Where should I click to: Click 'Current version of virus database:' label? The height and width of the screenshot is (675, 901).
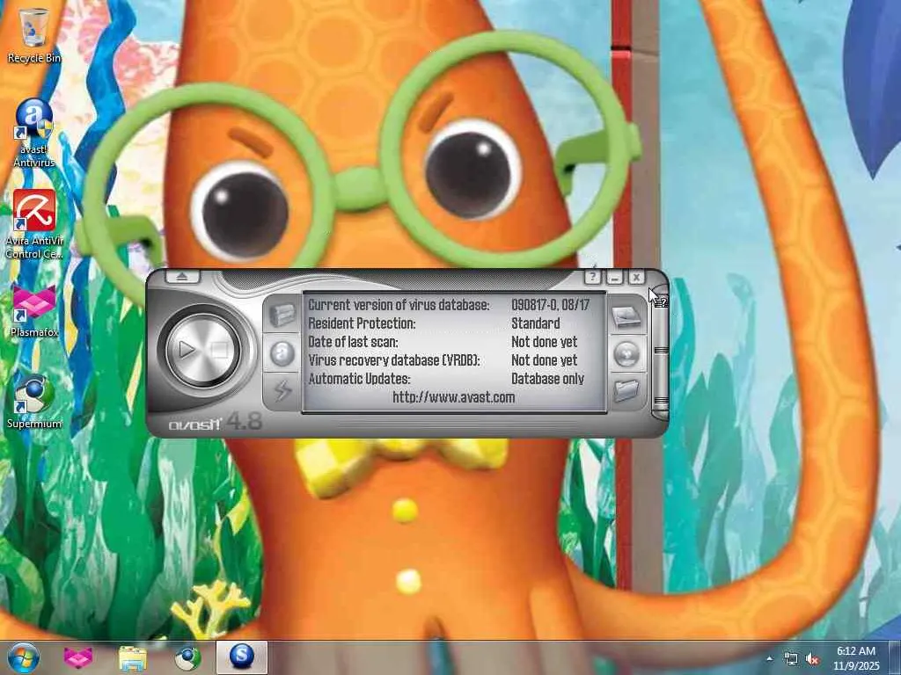tap(399, 305)
